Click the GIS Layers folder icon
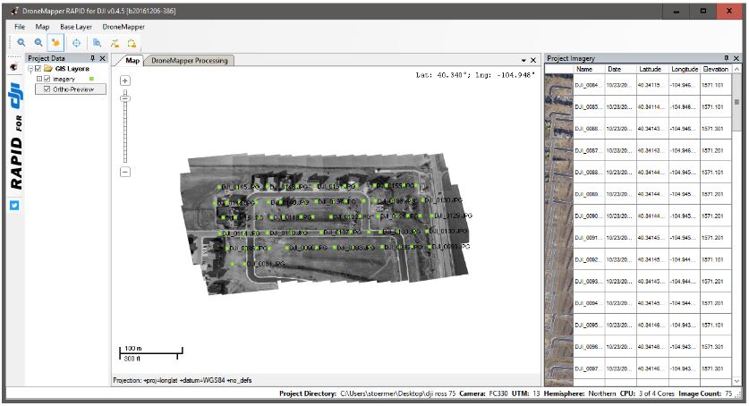749x406 pixels. coord(47,68)
